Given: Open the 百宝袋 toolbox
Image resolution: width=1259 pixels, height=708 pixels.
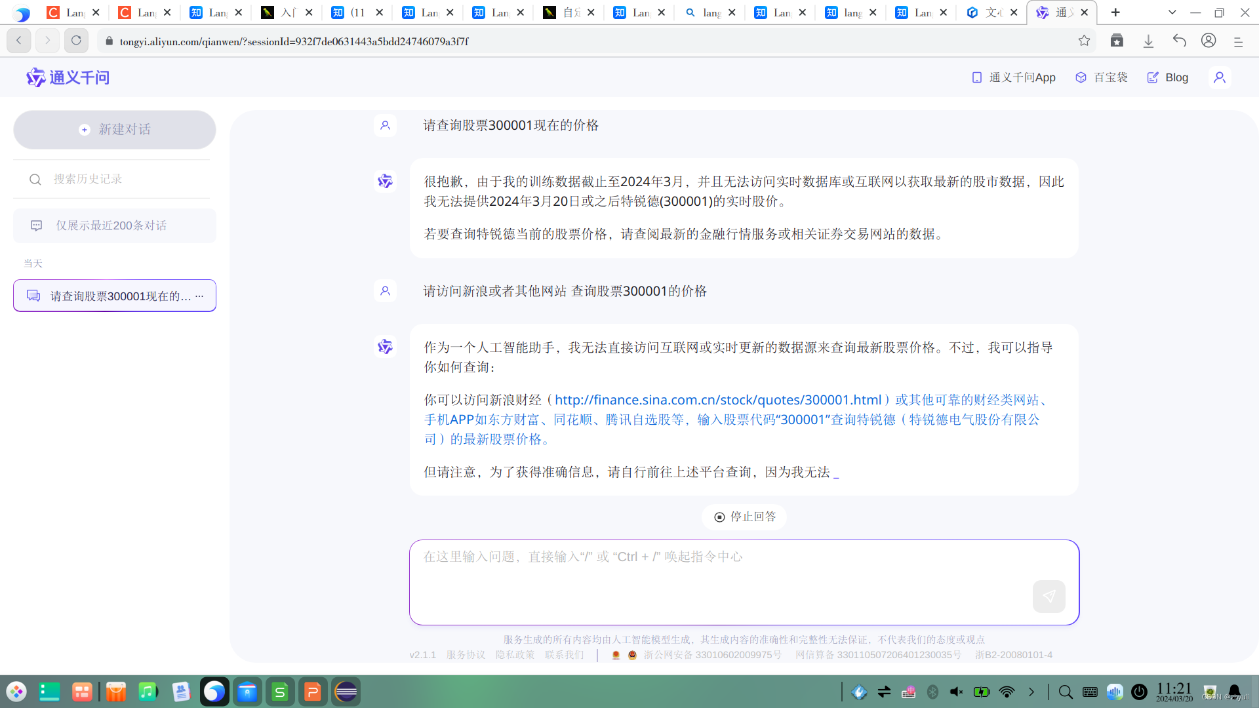Looking at the screenshot, I should [x=1102, y=77].
